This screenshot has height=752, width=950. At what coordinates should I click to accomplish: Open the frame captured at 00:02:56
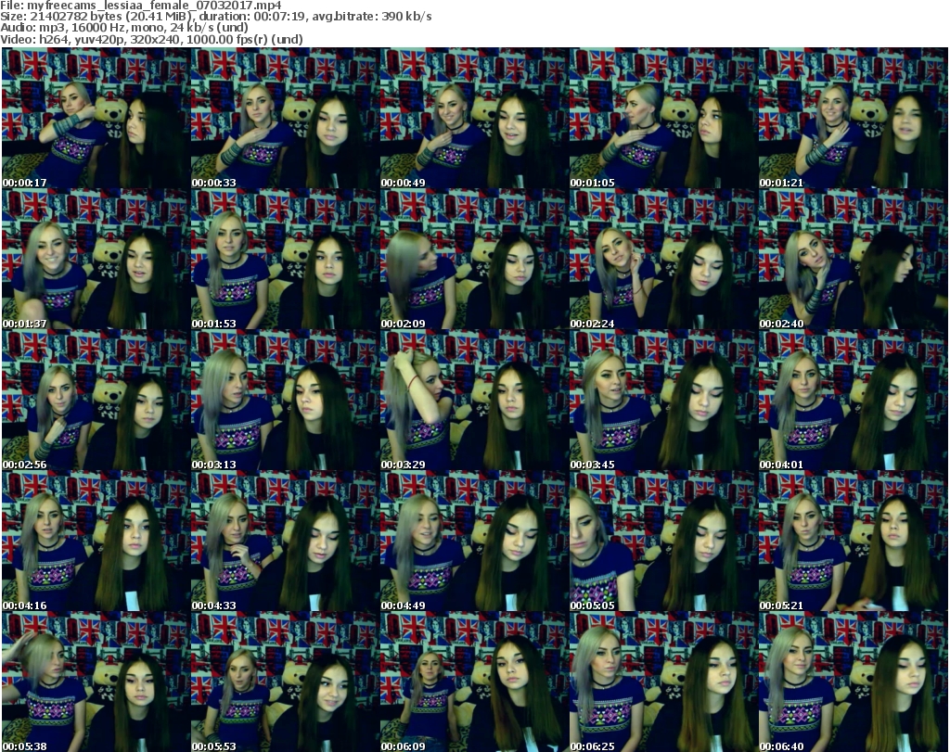(96, 401)
